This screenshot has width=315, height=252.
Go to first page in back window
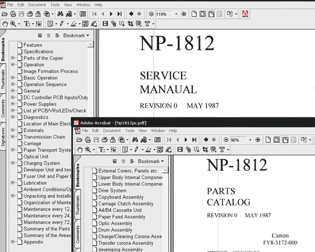coord(94,14)
